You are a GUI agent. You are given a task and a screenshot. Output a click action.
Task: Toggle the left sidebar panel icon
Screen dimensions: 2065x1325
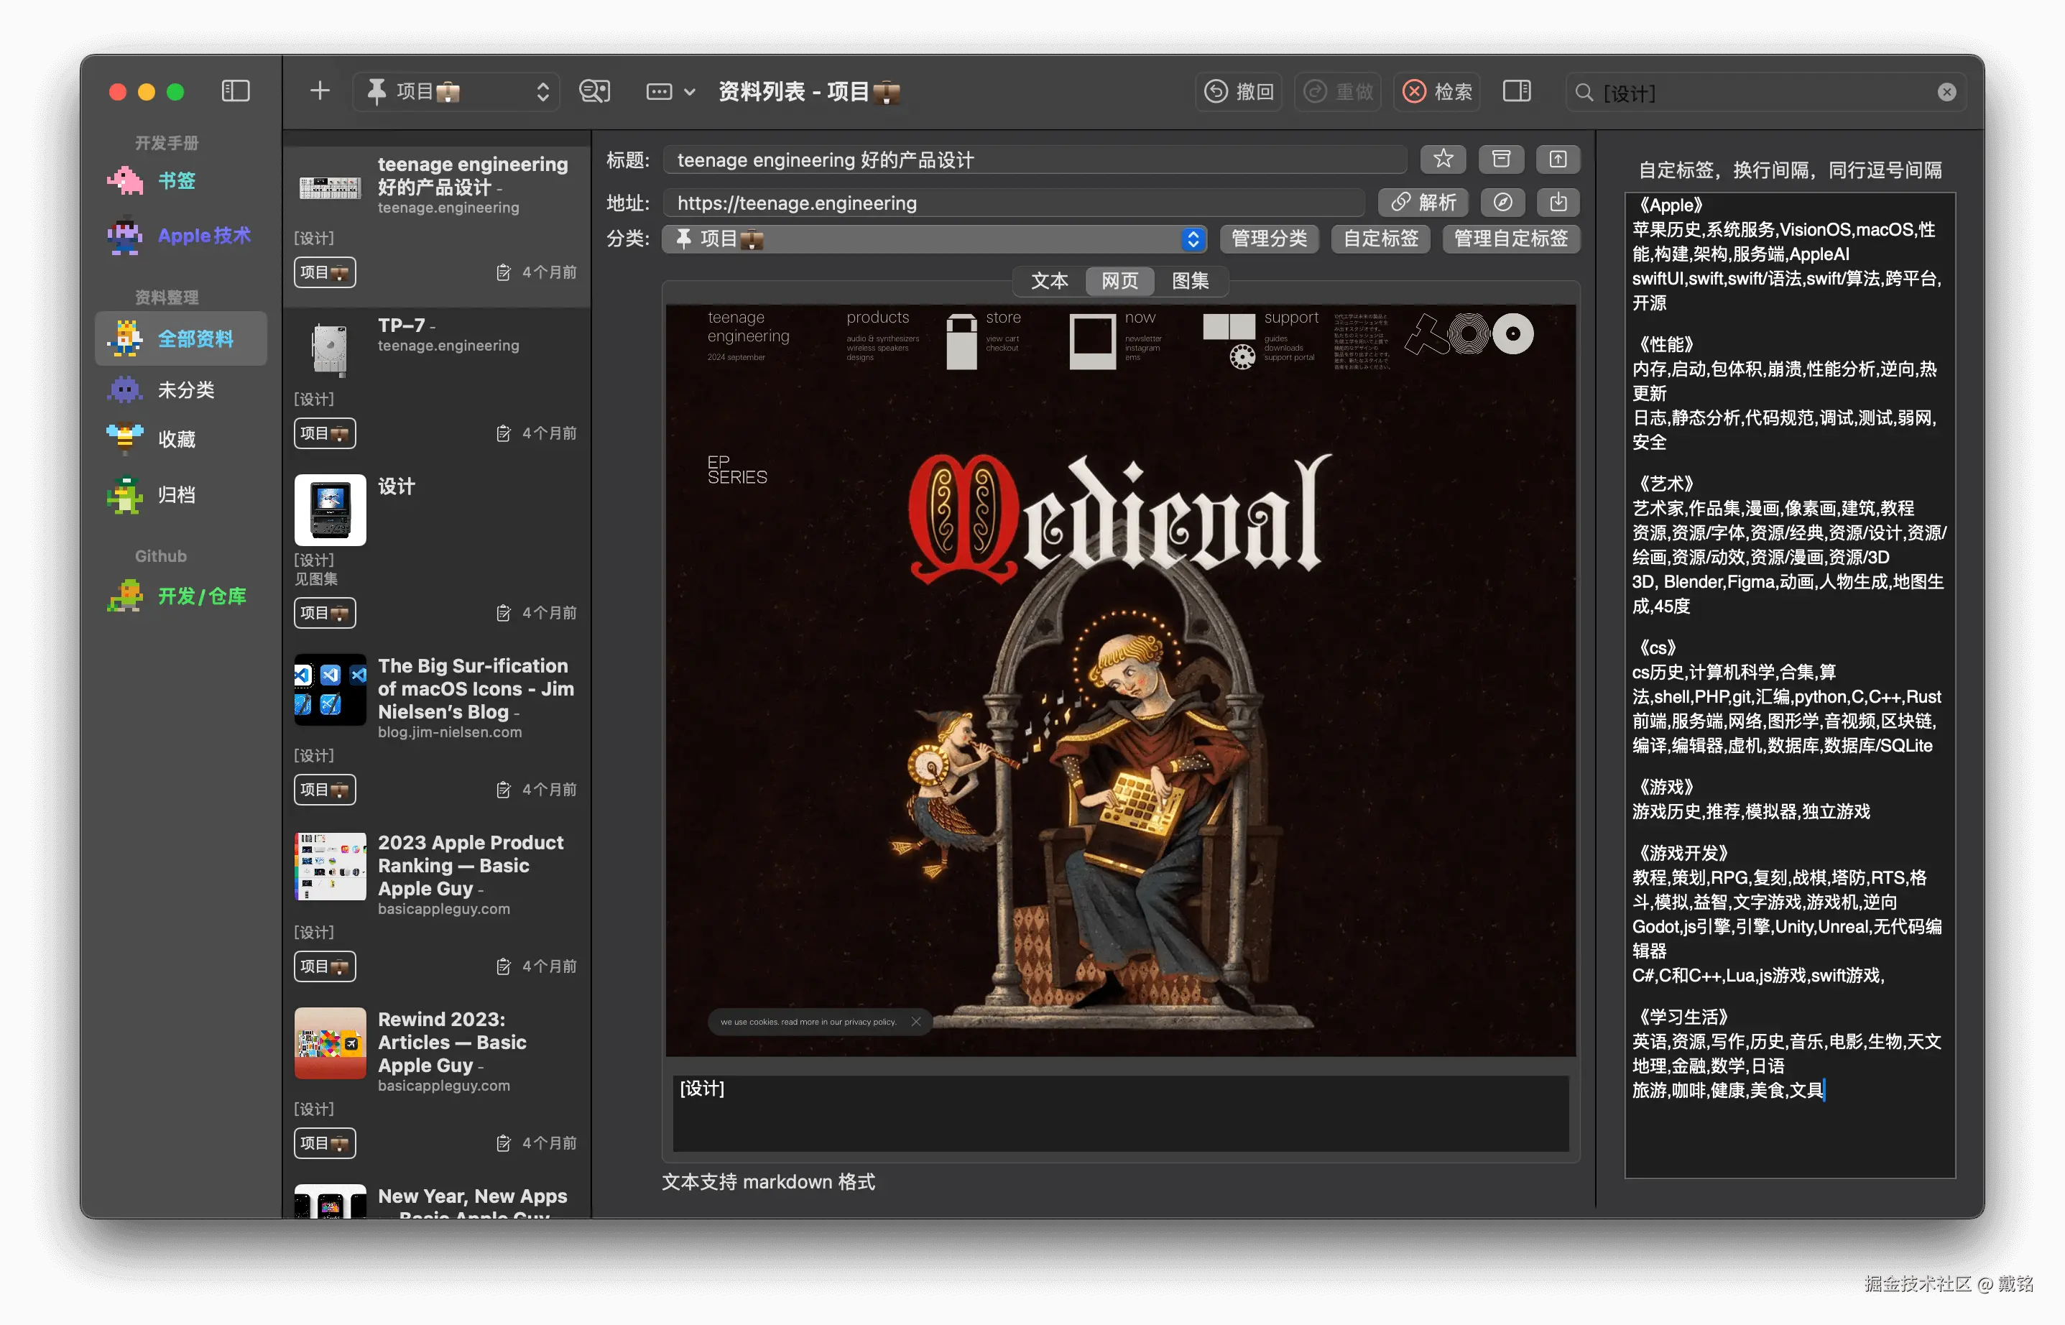(x=235, y=91)
